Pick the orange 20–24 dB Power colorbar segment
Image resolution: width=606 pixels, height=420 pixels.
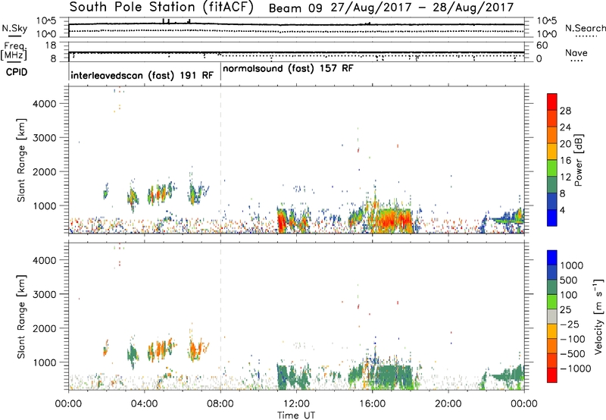(552, 135)
